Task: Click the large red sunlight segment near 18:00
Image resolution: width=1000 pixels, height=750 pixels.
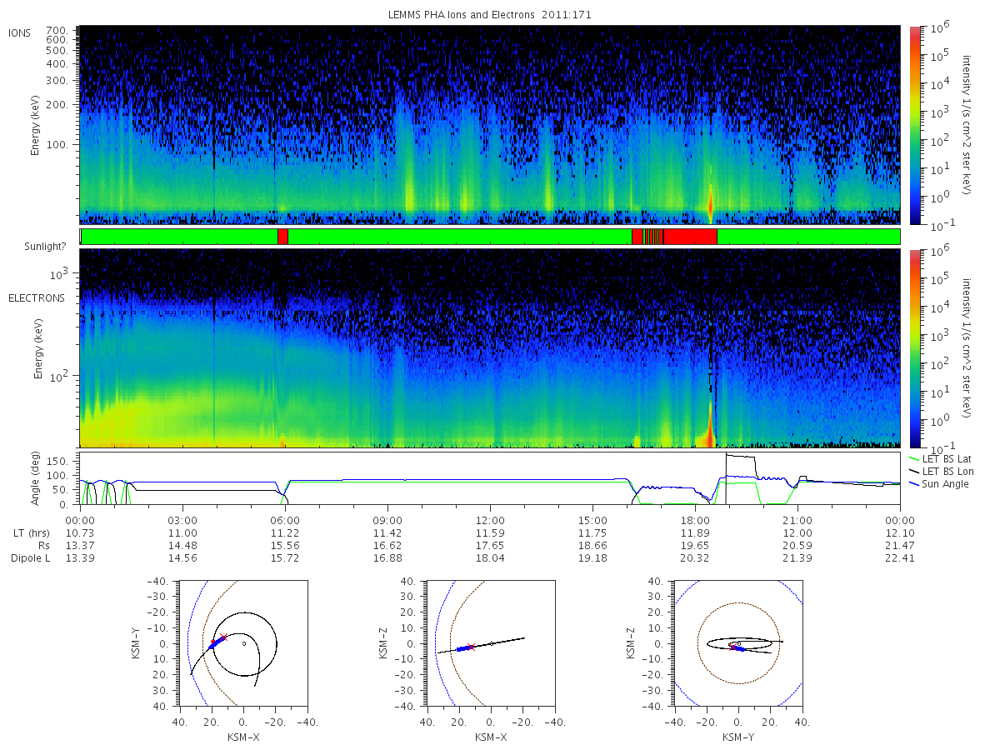Action: click(691, 237)
